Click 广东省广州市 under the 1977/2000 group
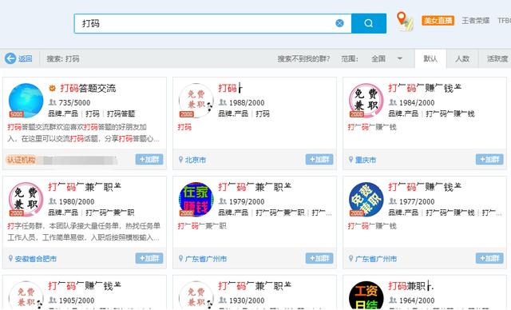 (x=376, y=259)
